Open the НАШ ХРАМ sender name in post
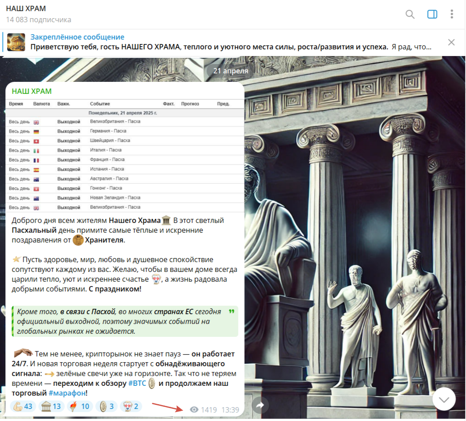Screen dimensions: 466x421 pos(32,91)
